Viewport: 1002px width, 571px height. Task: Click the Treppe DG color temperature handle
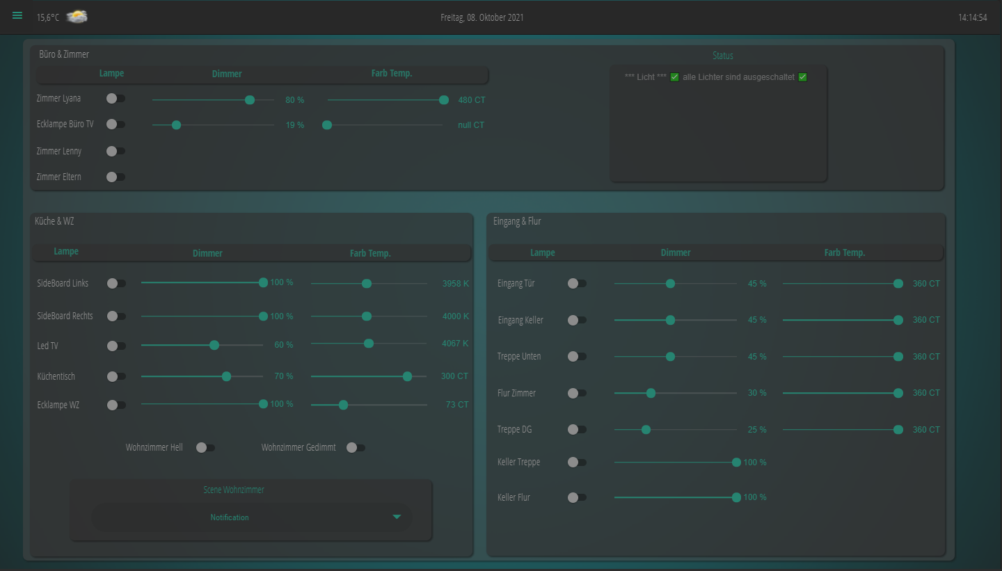coord(898,429)
